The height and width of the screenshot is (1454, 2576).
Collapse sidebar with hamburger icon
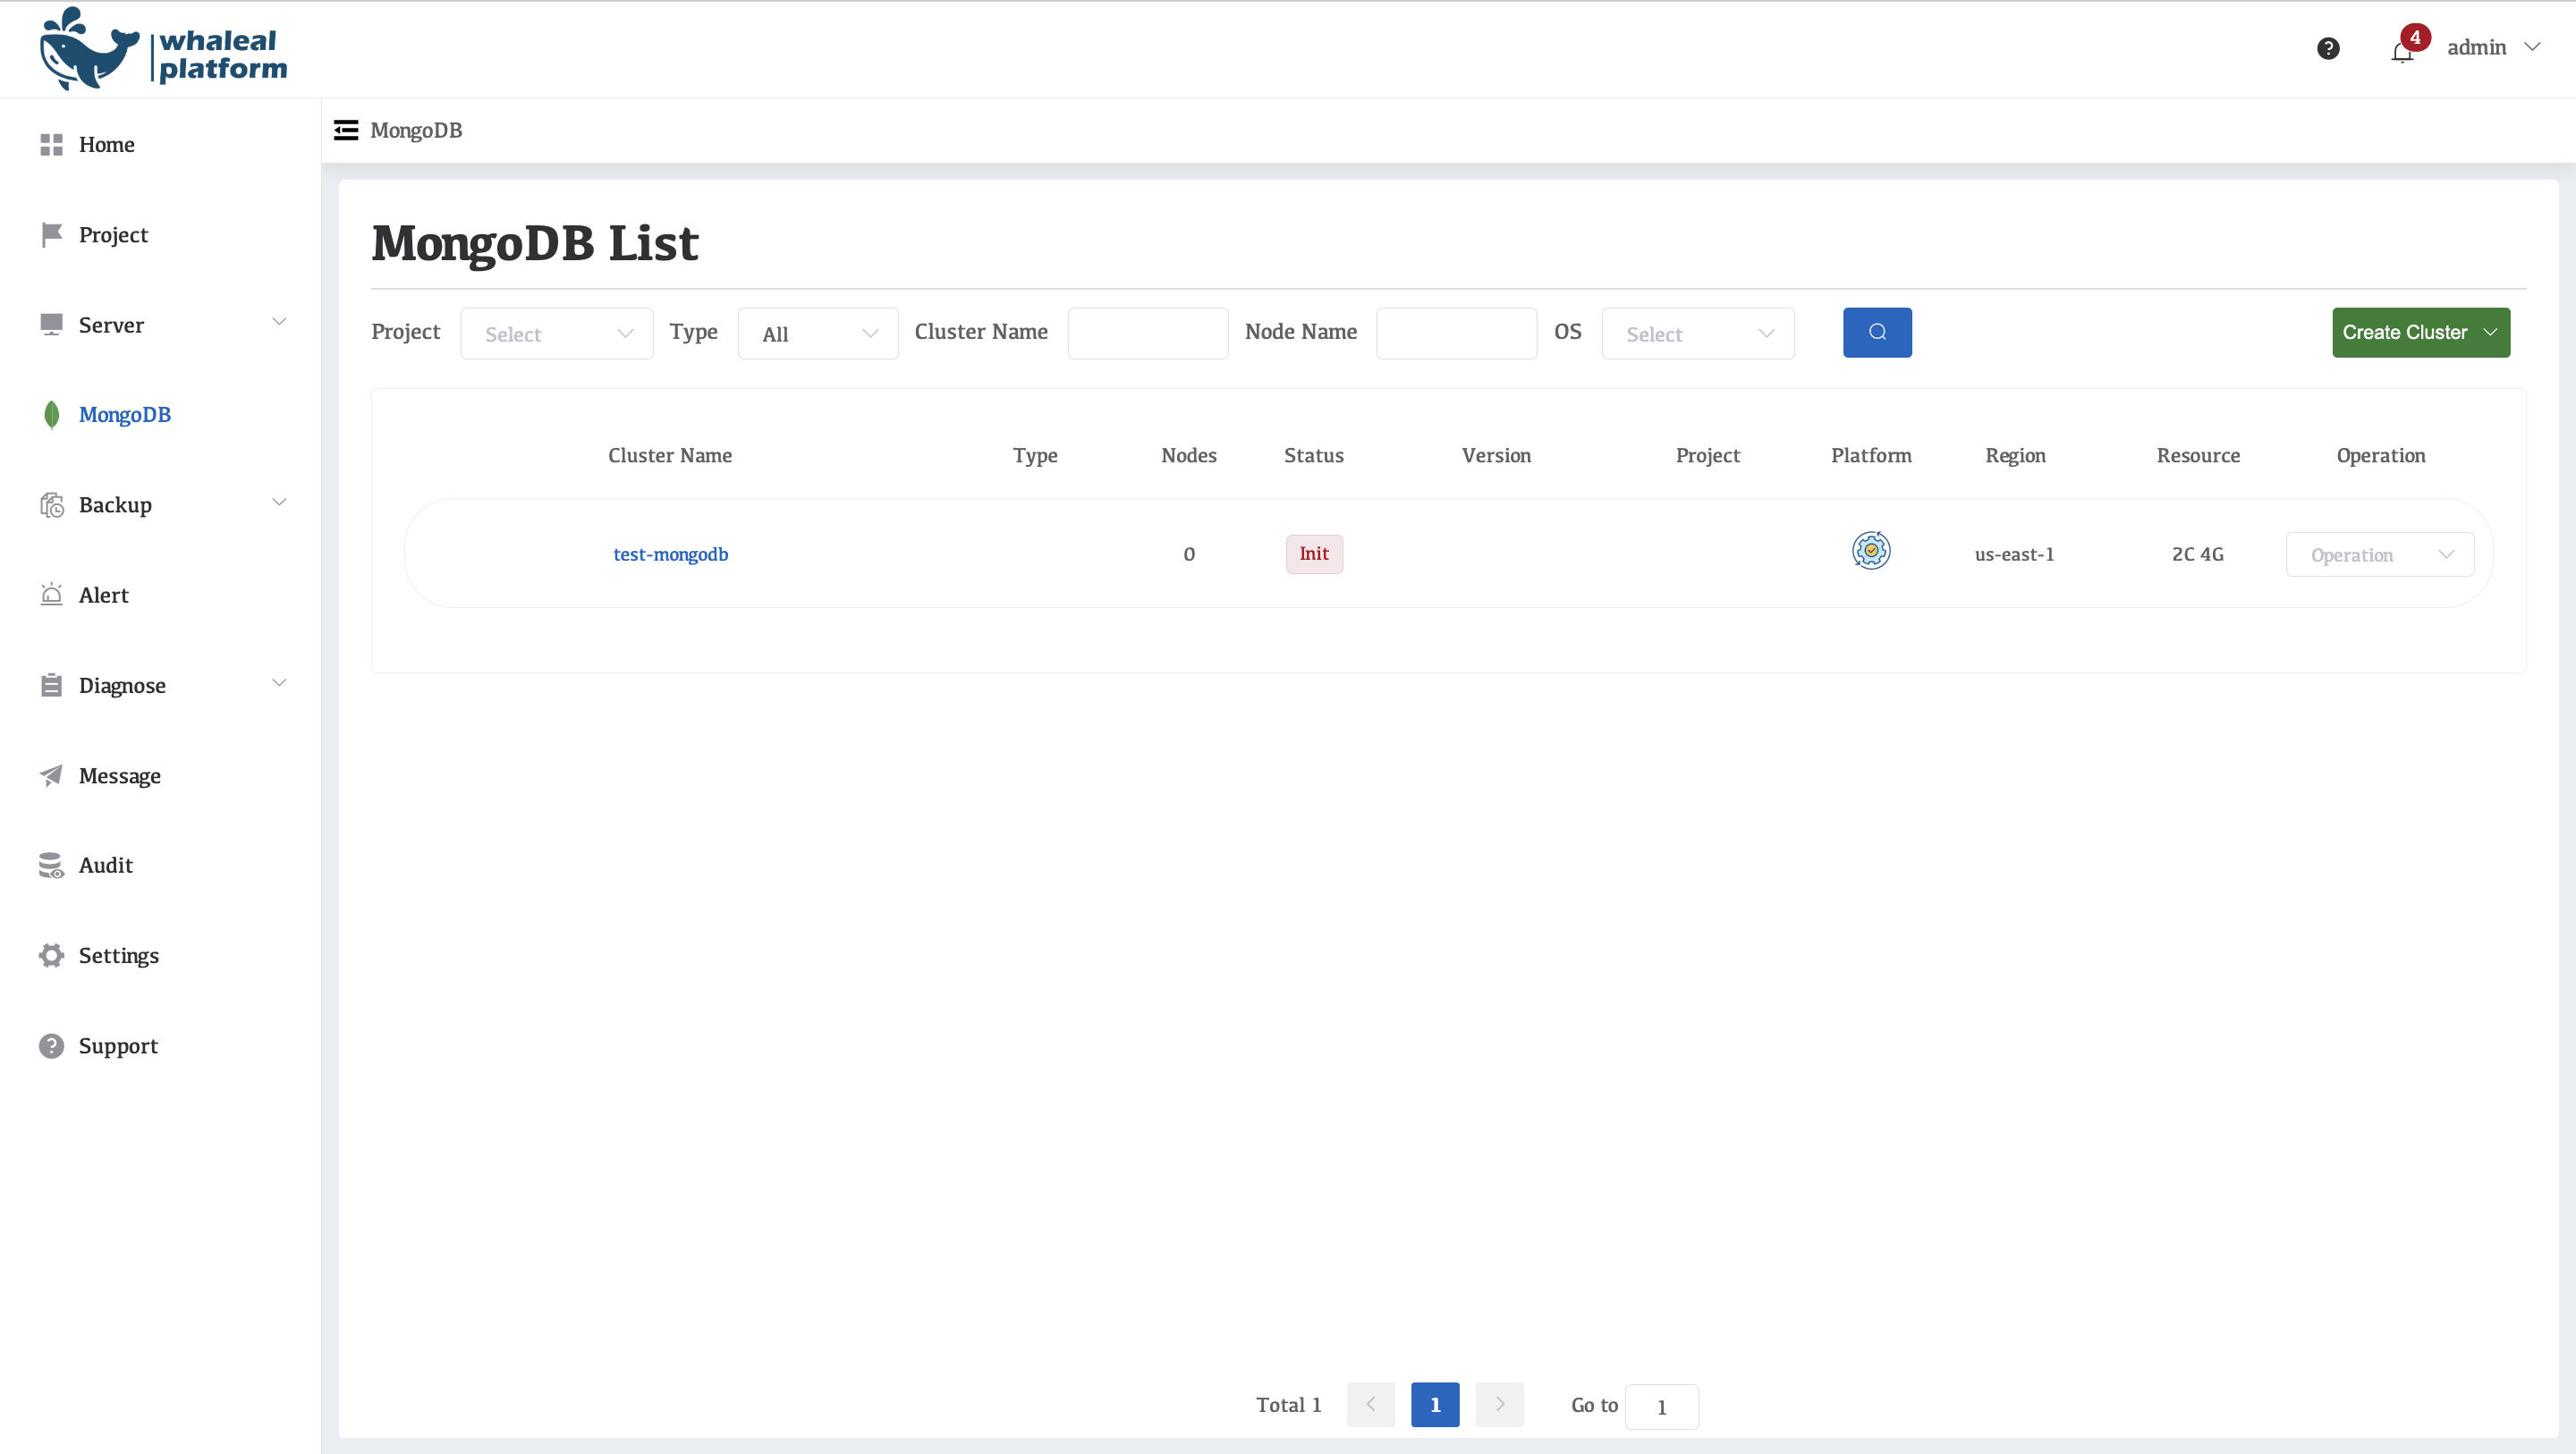346,130
